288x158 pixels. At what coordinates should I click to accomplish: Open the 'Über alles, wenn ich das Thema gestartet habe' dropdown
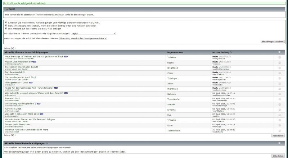coord(83,38)
